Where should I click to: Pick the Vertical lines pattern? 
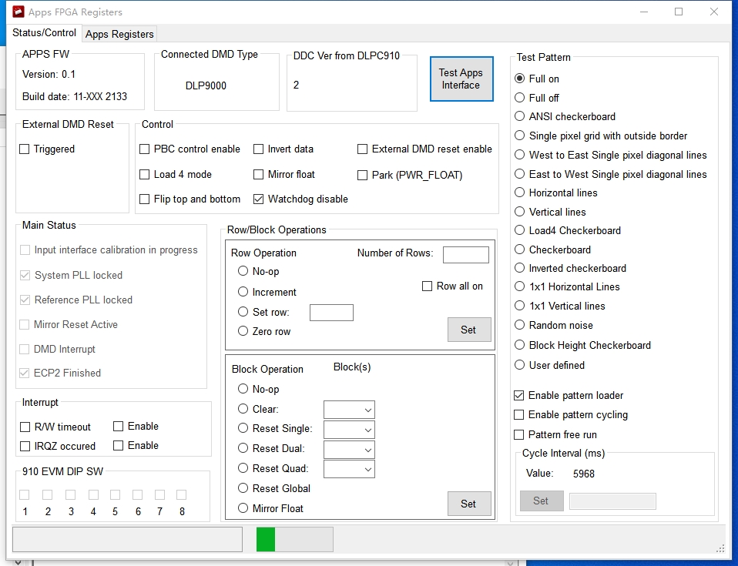[x=520, y=212]
